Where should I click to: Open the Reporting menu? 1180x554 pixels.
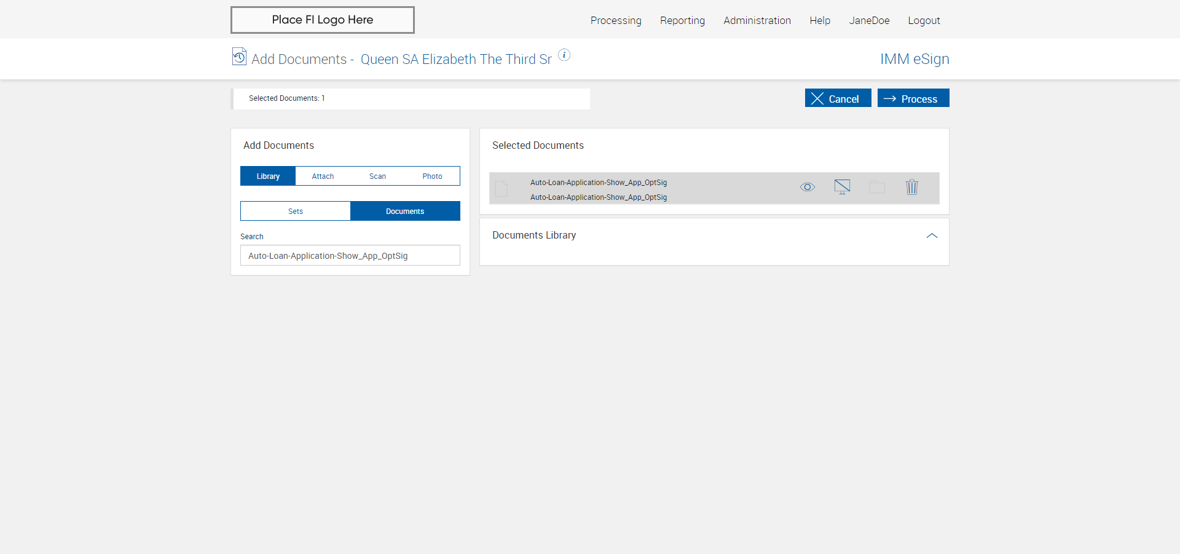pos(682,20)
